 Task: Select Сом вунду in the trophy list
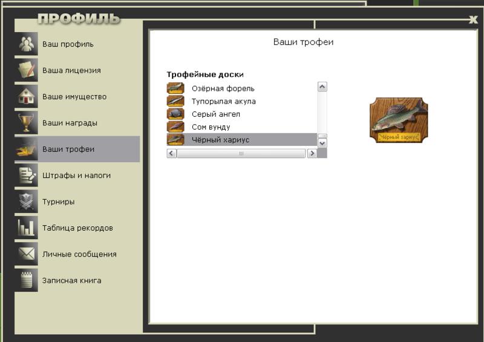pyautogui.click(x=241, y=127)
